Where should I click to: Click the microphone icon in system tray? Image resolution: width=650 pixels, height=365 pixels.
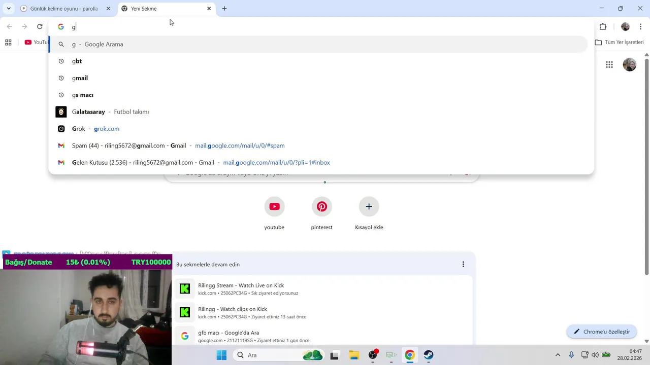571,355
